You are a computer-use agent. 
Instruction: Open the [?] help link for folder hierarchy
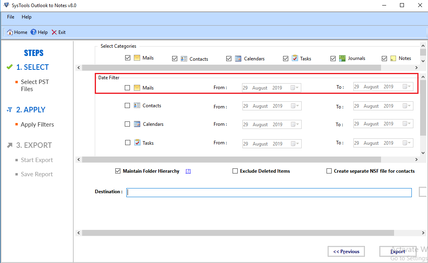click(x=188, y=171)
